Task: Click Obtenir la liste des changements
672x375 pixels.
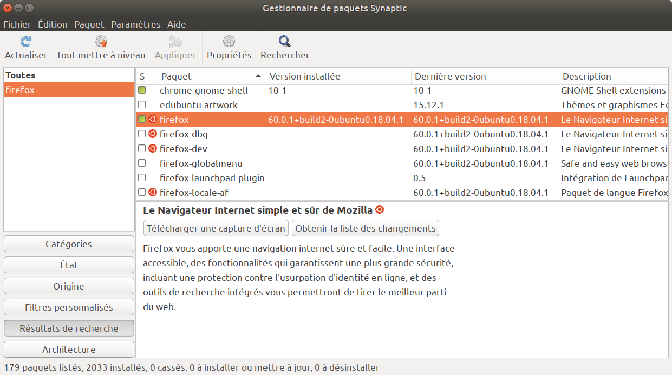Action: [366, 228]
